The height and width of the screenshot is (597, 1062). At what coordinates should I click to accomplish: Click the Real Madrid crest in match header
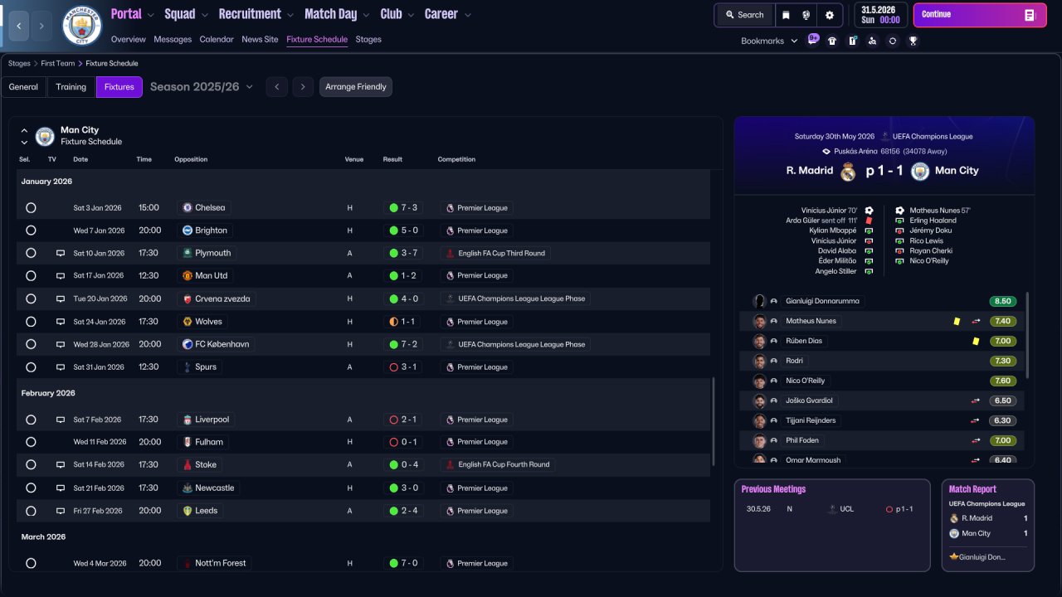coord(848,171)
